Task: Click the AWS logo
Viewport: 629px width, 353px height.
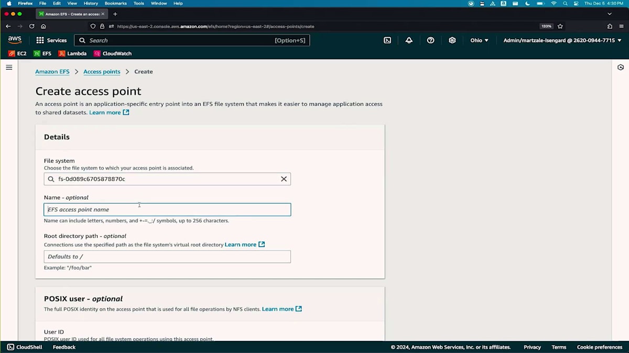Action: click(x=15, y=40)
